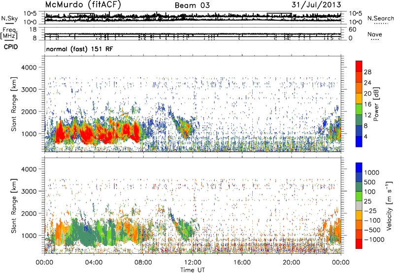Click the first '00:00' label starting the time axis

click(x=44, y=263)
